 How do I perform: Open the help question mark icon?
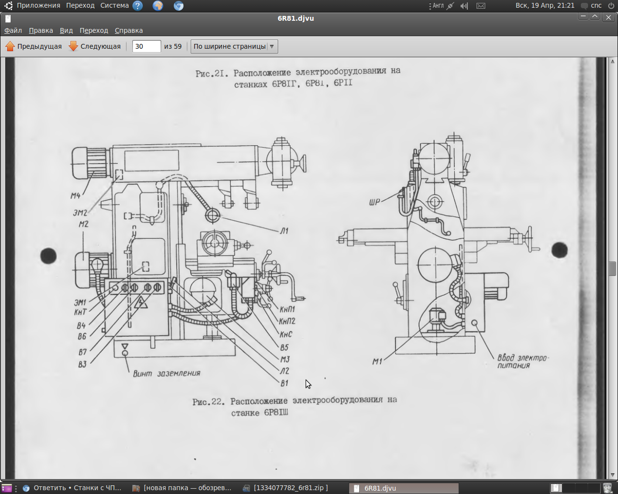138,6
